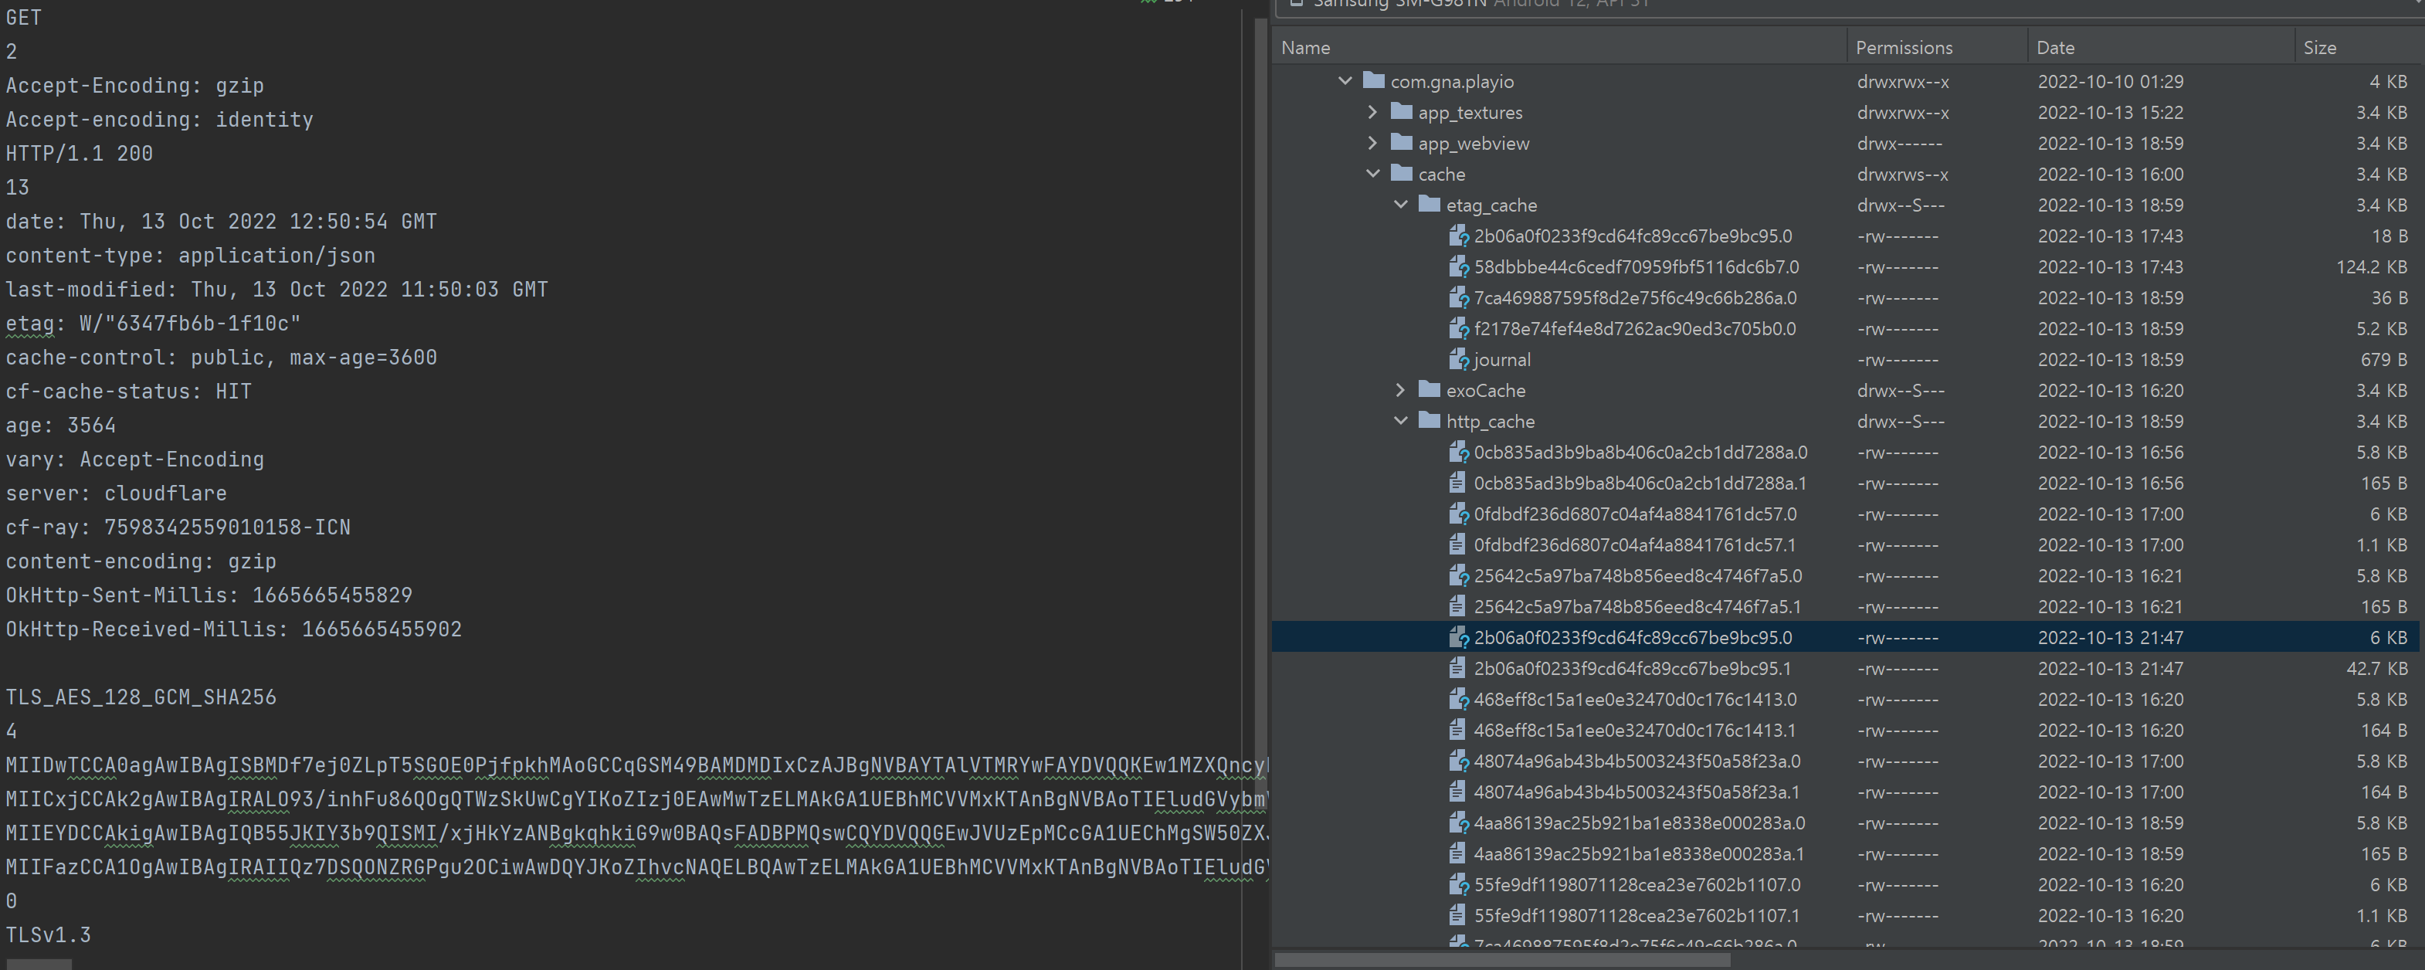The width and height of the screenshot is (2425, 970).
Task: Sort by the Date column header
Action: tap(2055, 48)
